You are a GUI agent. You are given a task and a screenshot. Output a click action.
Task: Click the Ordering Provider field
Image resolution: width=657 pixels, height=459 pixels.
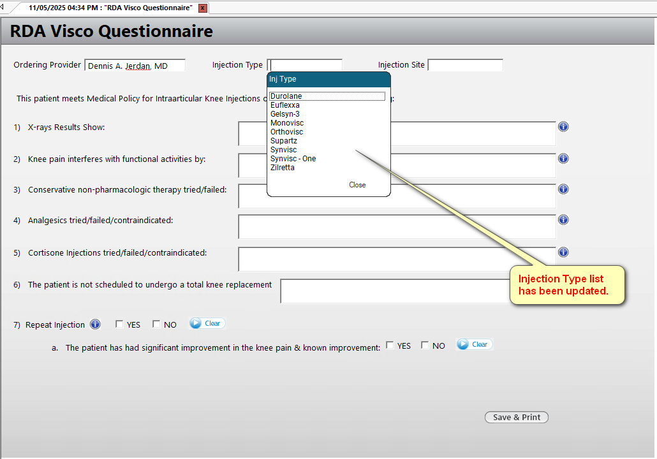click(135, 65)
